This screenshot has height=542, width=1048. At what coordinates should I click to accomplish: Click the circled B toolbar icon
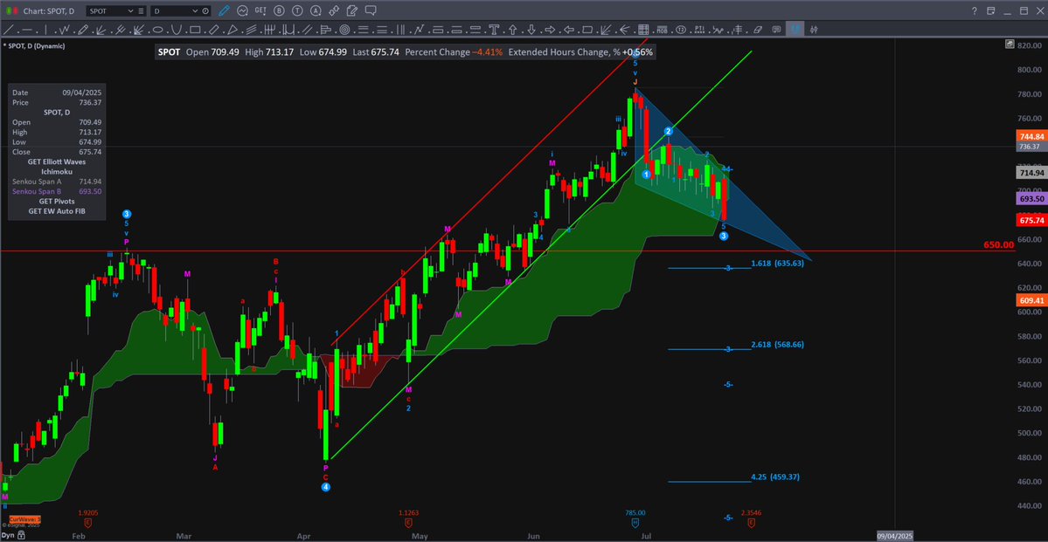pos(279,10)
